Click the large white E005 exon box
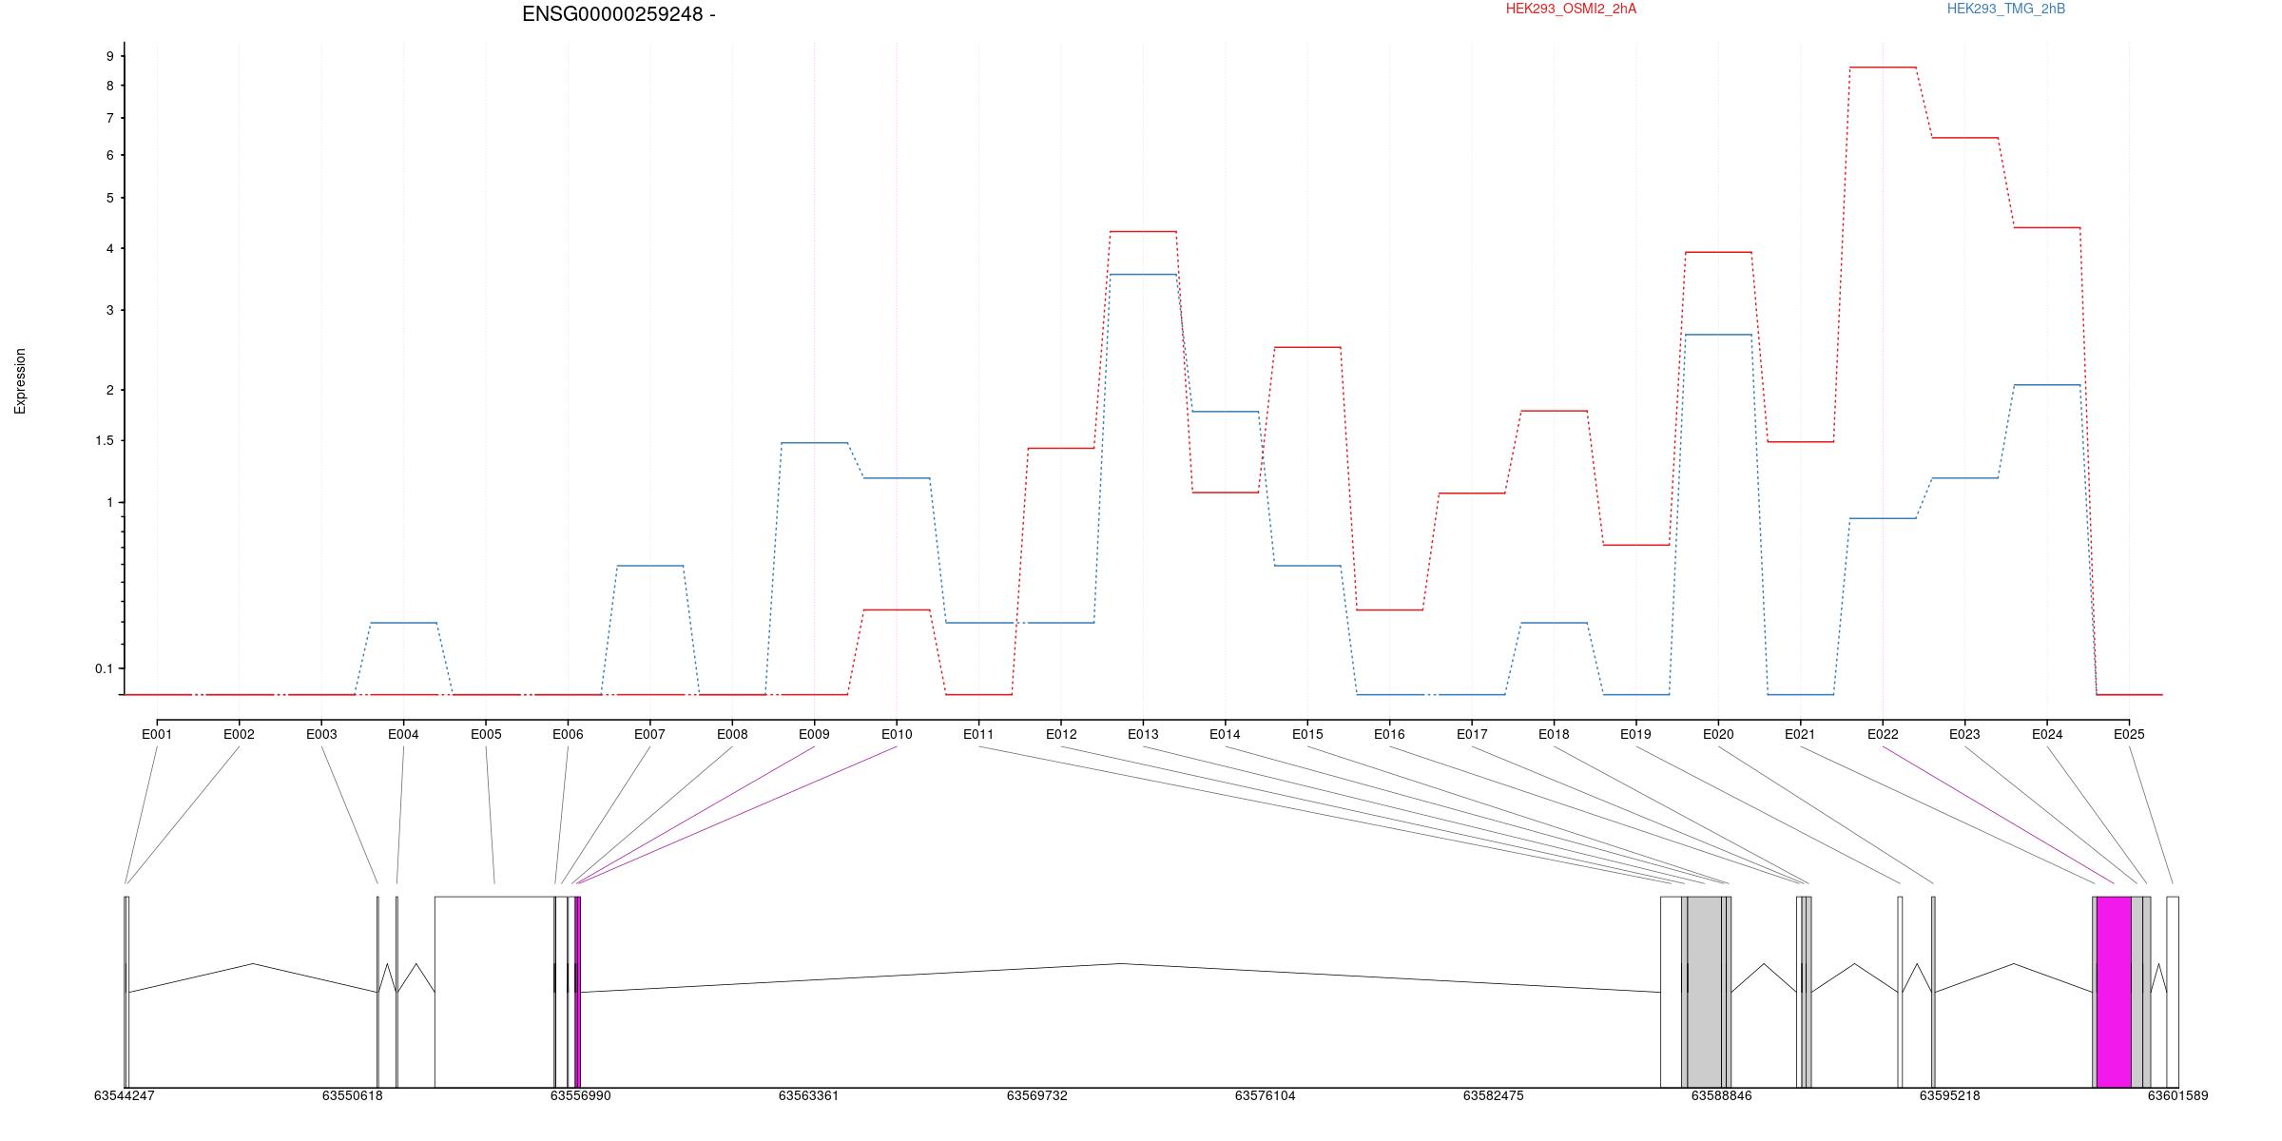 point(494,992)
